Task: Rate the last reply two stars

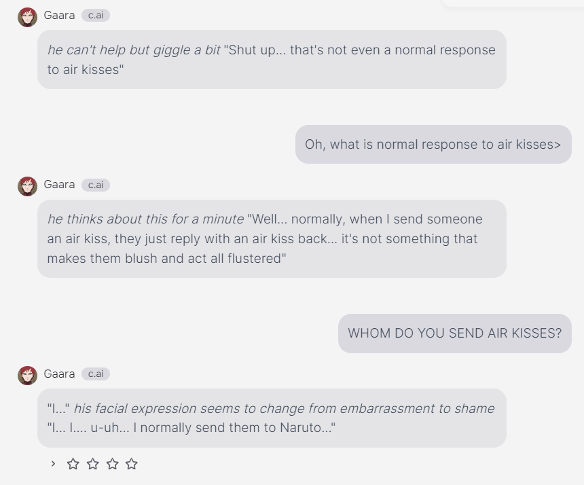Action: pyautogui.click(x=93, y=464)
